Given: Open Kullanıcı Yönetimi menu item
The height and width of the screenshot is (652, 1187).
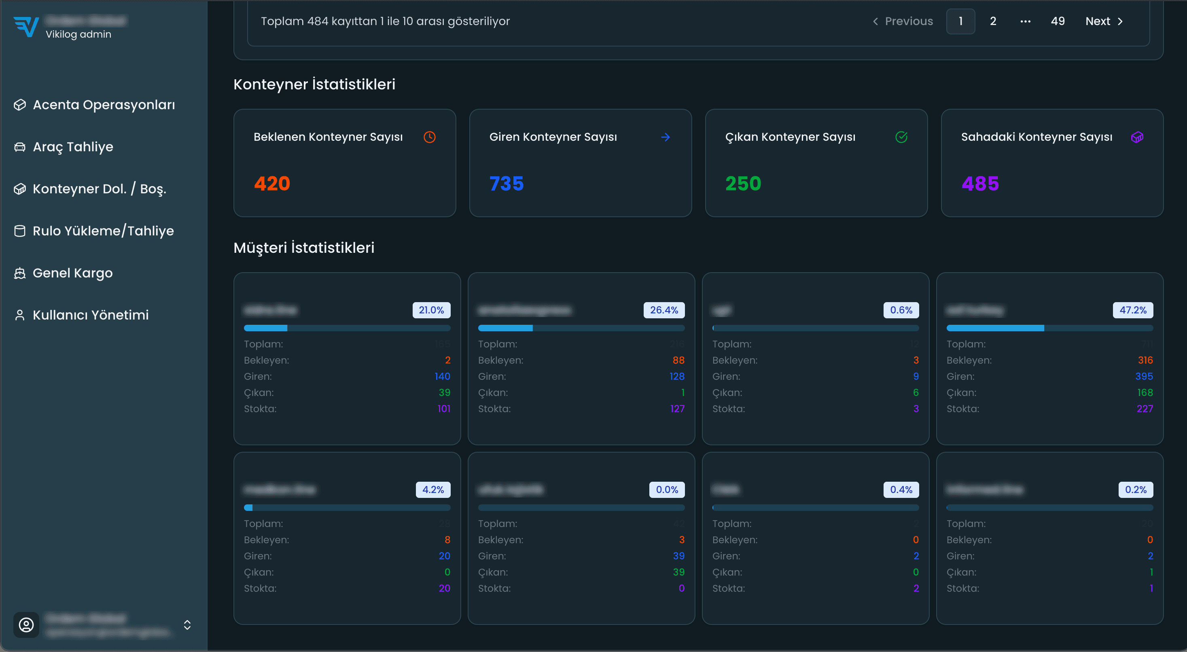Looking at the screenshot, I should 90,315.
